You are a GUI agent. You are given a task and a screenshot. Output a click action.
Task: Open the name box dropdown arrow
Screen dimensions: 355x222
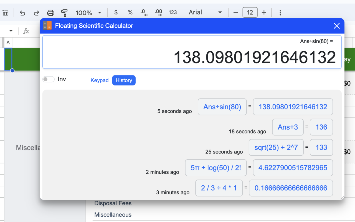tap(11, 31)
